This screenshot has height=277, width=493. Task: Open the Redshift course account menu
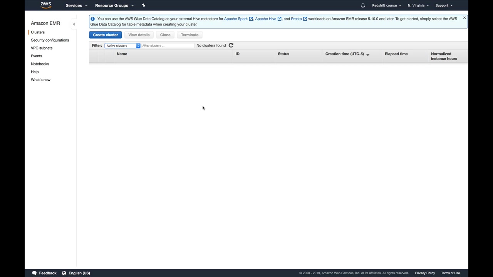tap(386, 5)
